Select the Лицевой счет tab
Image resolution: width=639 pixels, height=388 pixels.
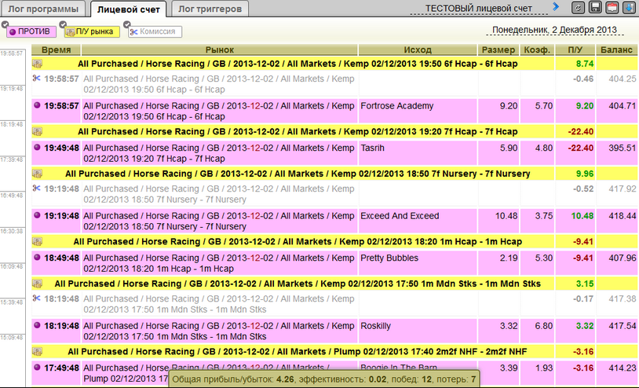(x=129, y=9)
